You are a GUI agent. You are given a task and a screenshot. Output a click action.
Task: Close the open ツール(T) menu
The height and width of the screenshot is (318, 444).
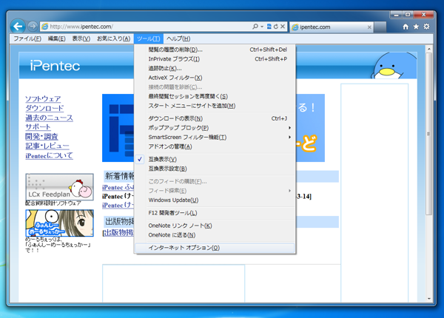click(x=149, y=38)
